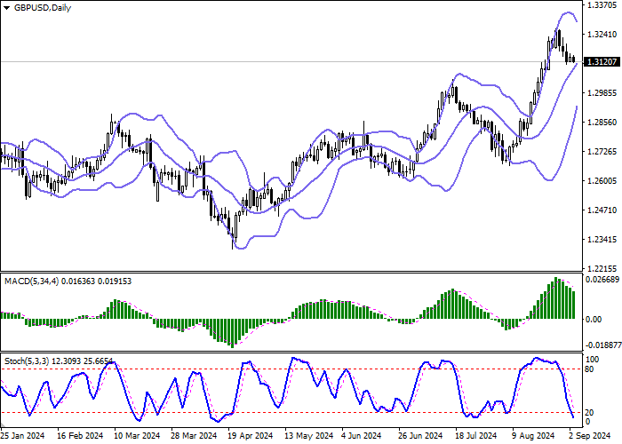Select the MACD zero level 0.00 label
622x444 pixels.
tap(594, 319)
